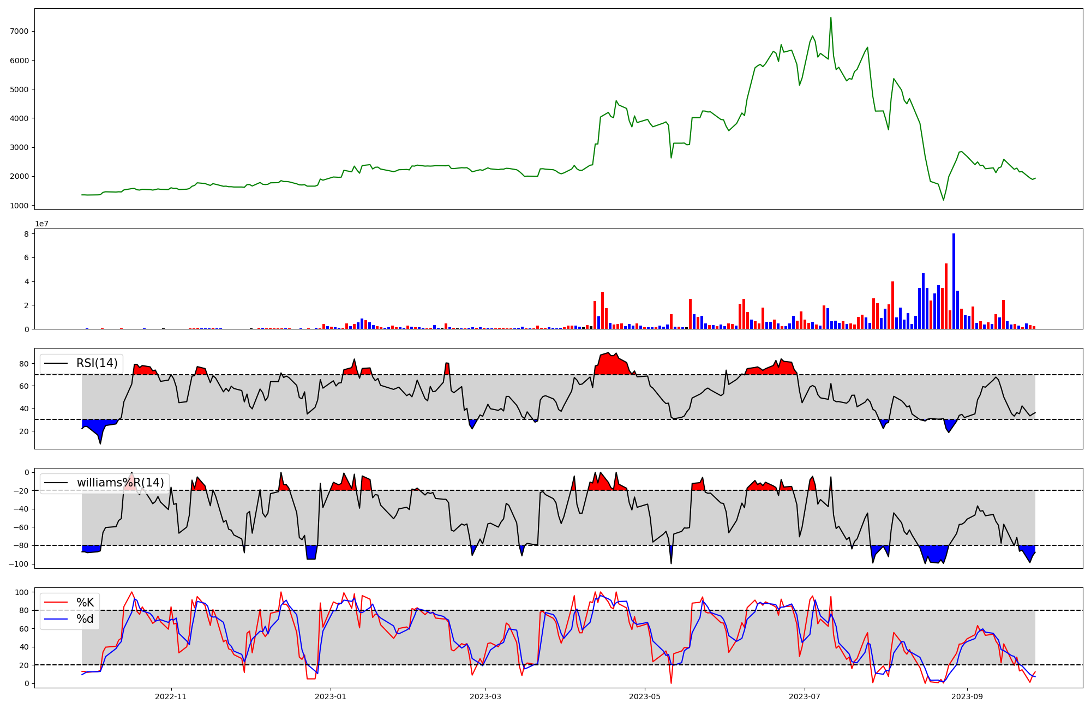Click the 2022-11 x-axis date label
1091x709 pixels.
171,696
